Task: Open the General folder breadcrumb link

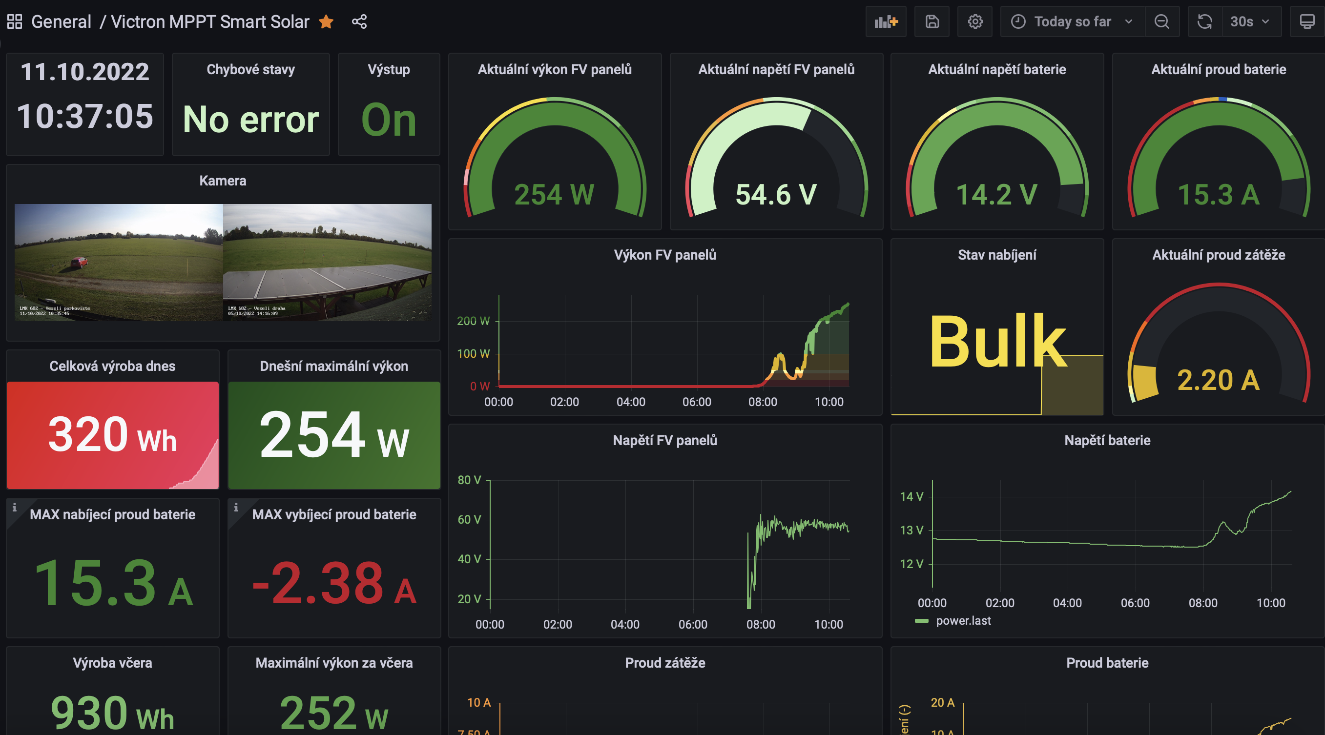Action: click(x=61, y=21)
